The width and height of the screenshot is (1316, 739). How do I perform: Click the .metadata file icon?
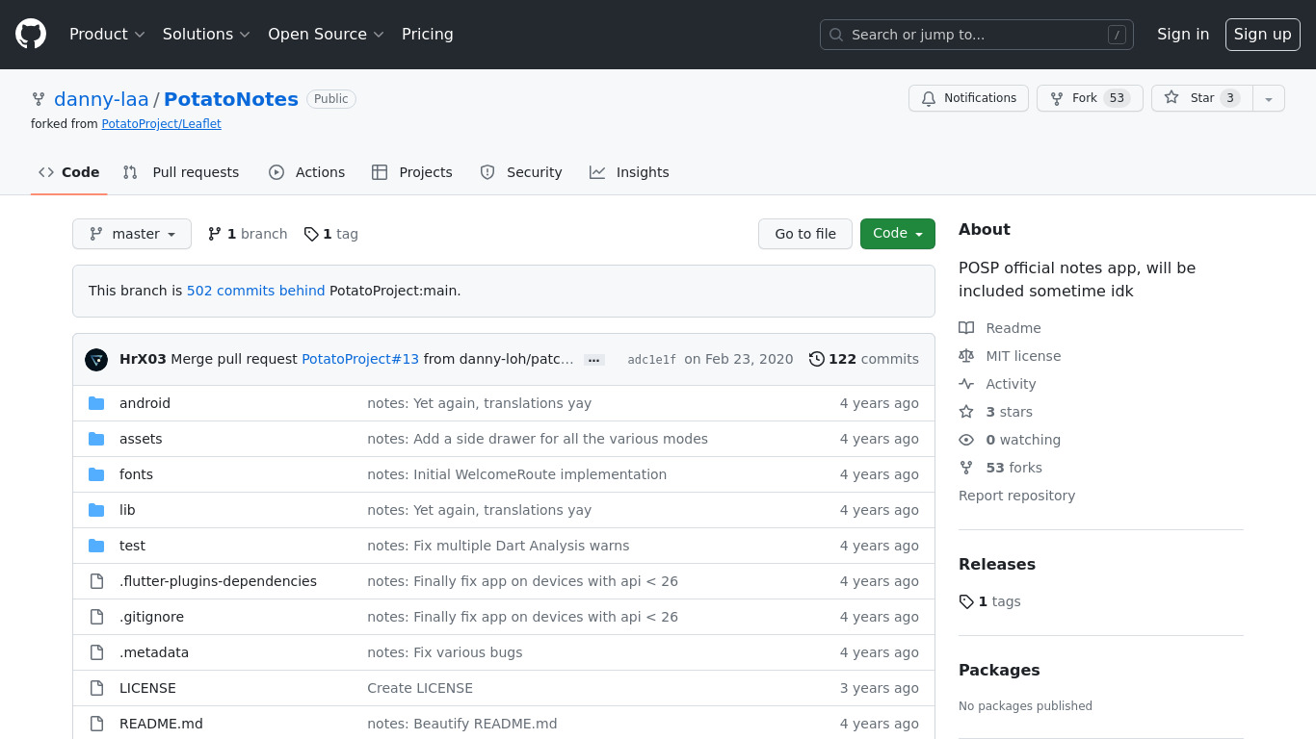pos(96,652)
